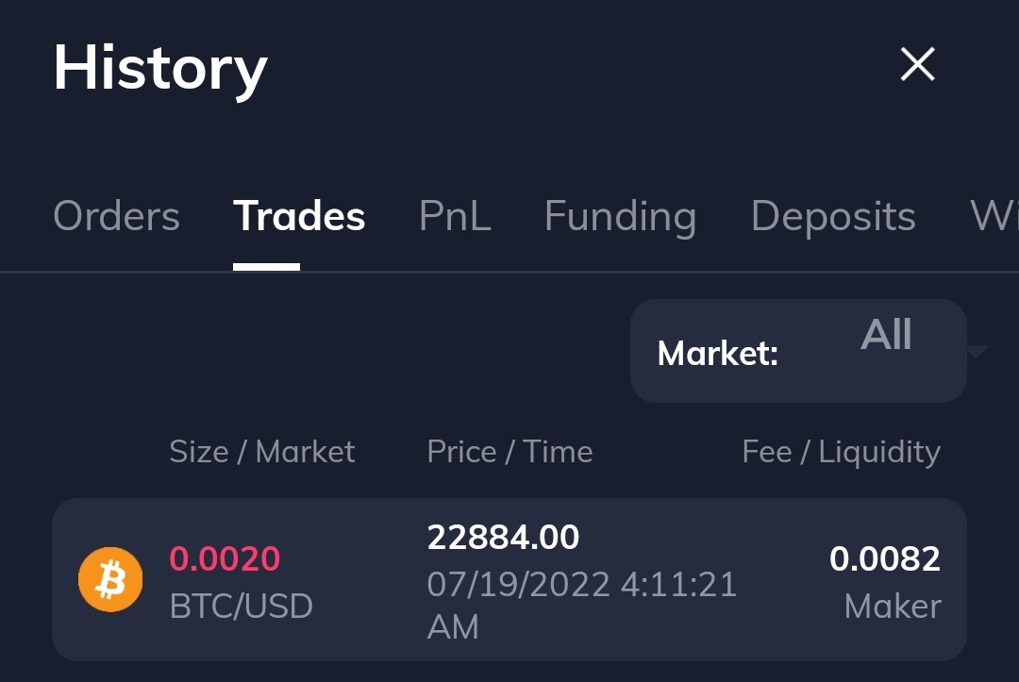Click the small arrow beside the Market selector
This screenshot has width=1019, height=682.
click(977, 352)
